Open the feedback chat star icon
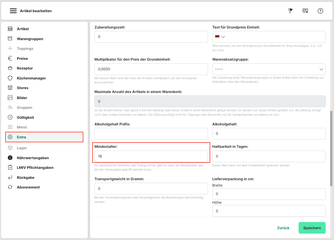 [305, 11]
